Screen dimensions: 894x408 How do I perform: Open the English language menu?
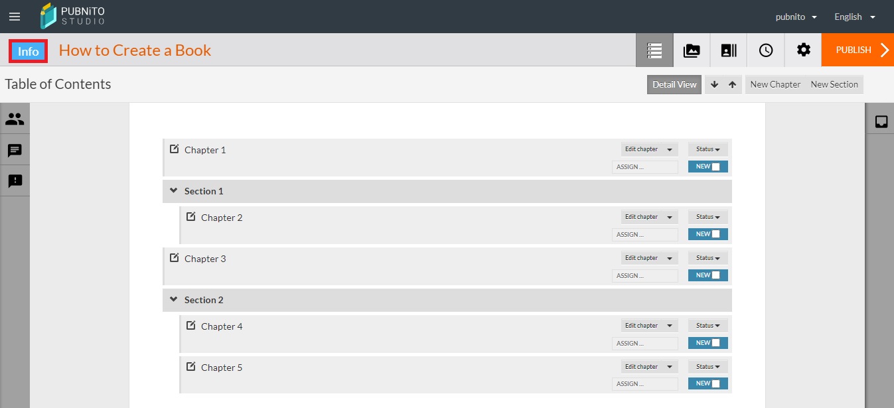click(x=855, y=17)
